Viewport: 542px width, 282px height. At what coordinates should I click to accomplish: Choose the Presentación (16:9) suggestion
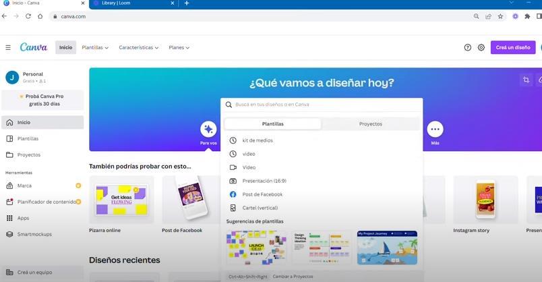click(x=322, y=181)
